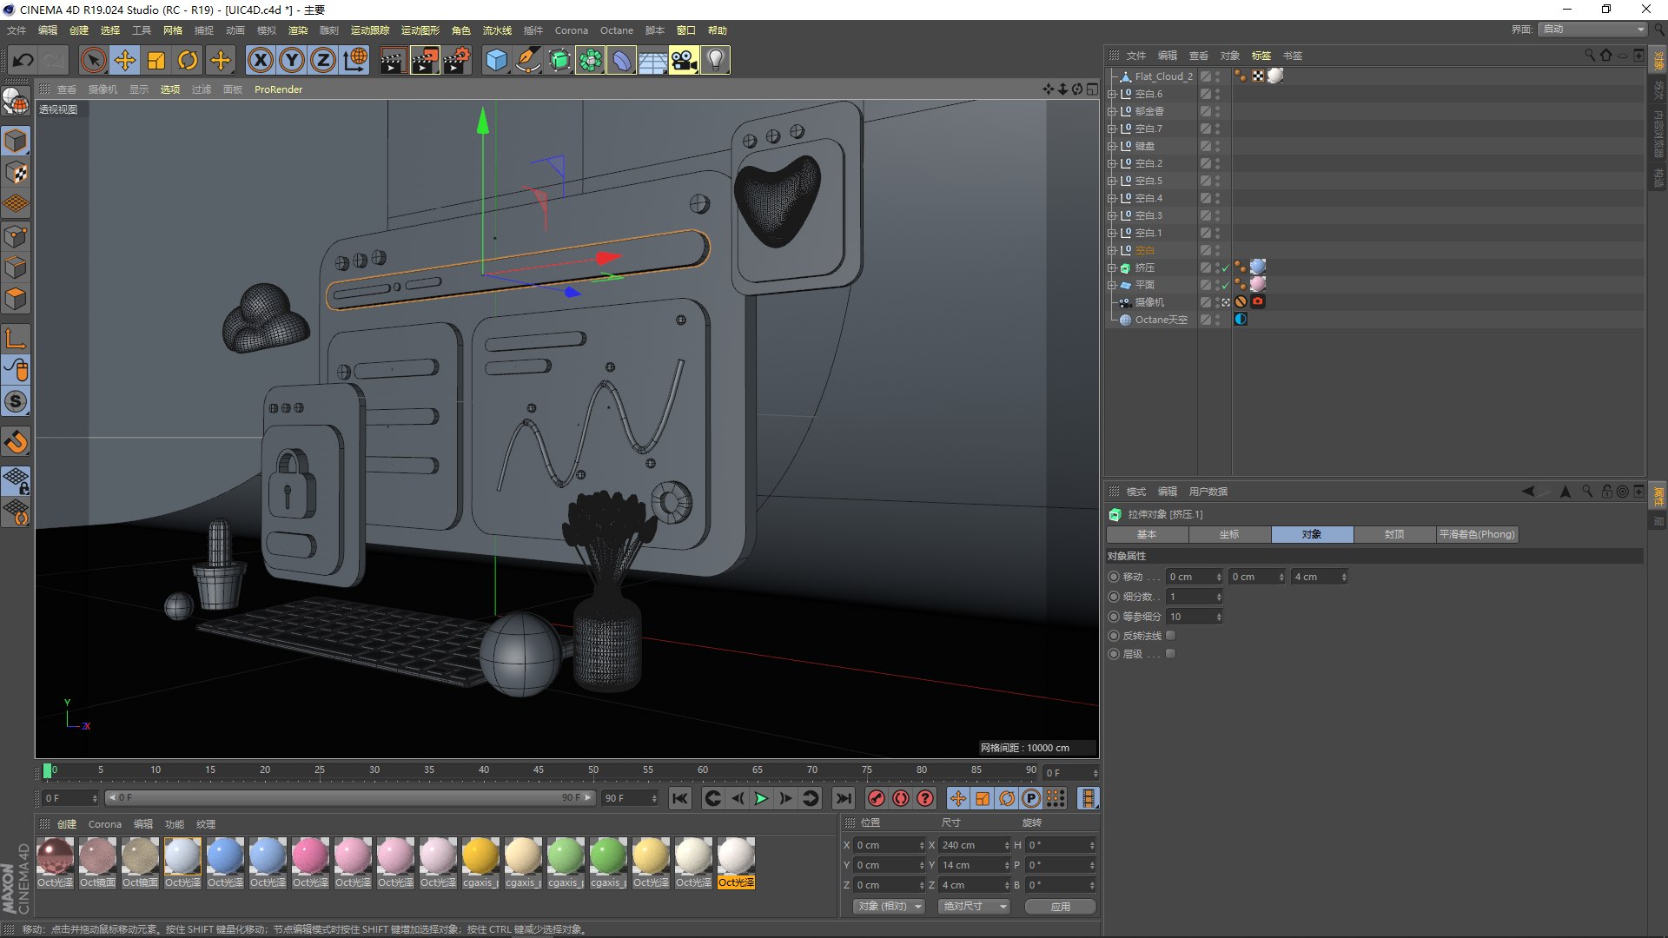Click the Camera object icon
1668x938 pixels.
684,60
